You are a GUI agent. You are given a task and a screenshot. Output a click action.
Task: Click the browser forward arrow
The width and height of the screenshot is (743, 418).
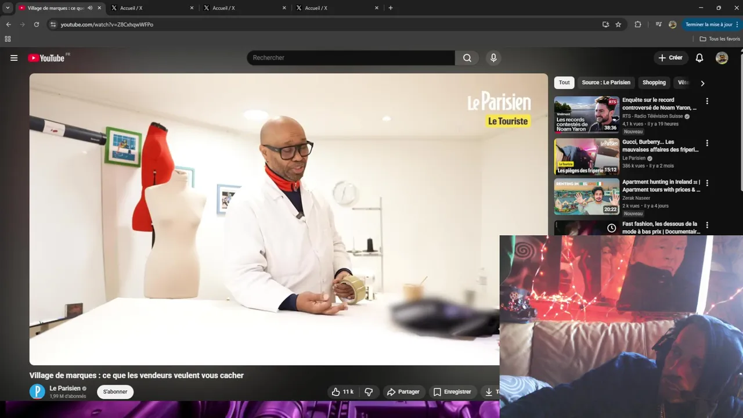[x=22, y=24]
